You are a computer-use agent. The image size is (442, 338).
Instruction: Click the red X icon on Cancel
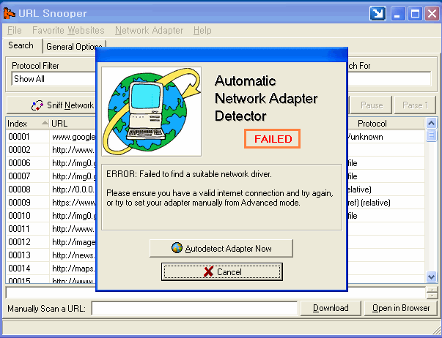click(208, 271)
